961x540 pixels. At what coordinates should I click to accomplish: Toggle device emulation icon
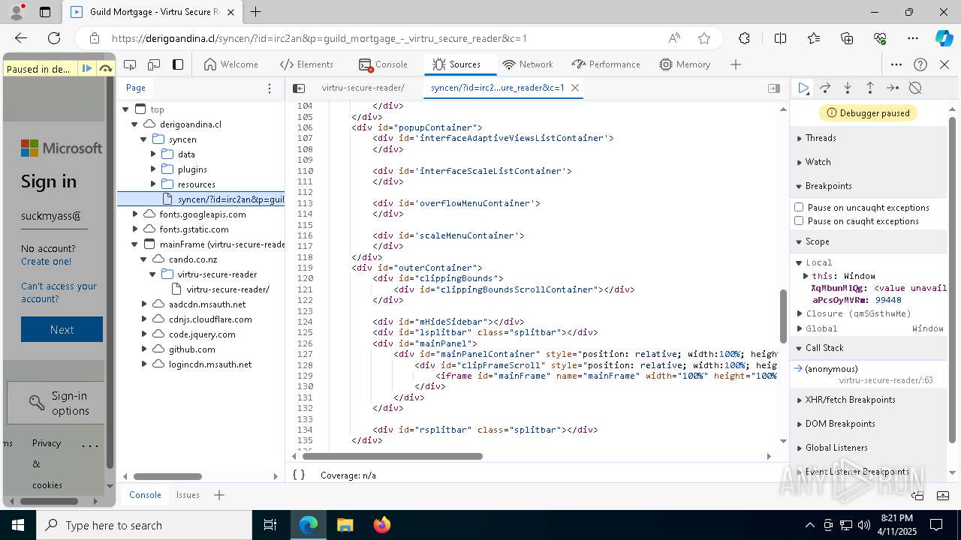pos(154,64)
